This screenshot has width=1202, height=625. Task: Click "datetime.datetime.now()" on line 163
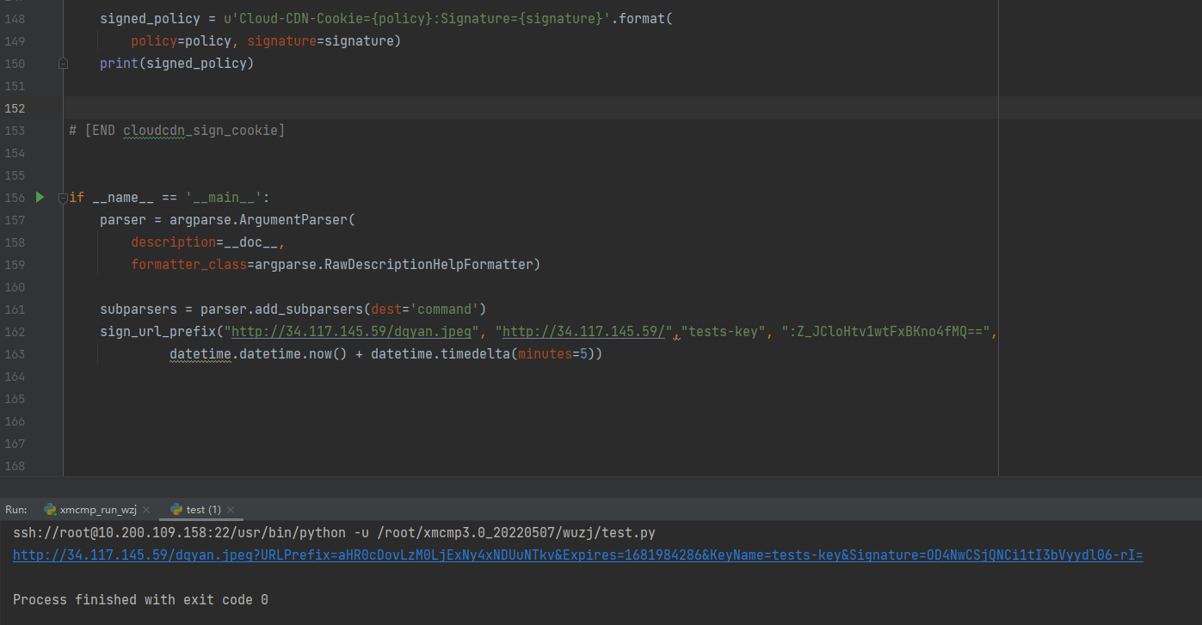pos(258,354)
